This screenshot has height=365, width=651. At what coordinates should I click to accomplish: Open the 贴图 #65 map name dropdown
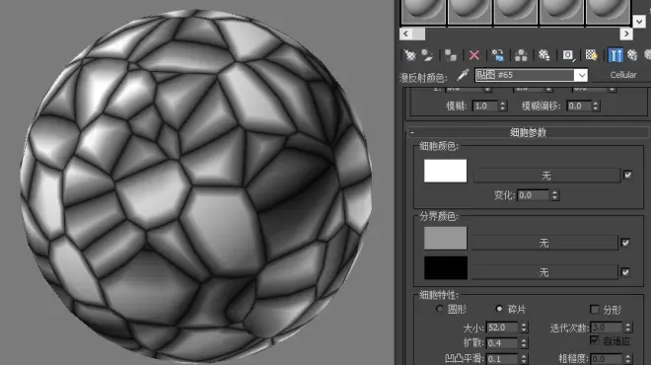point(581,75)
